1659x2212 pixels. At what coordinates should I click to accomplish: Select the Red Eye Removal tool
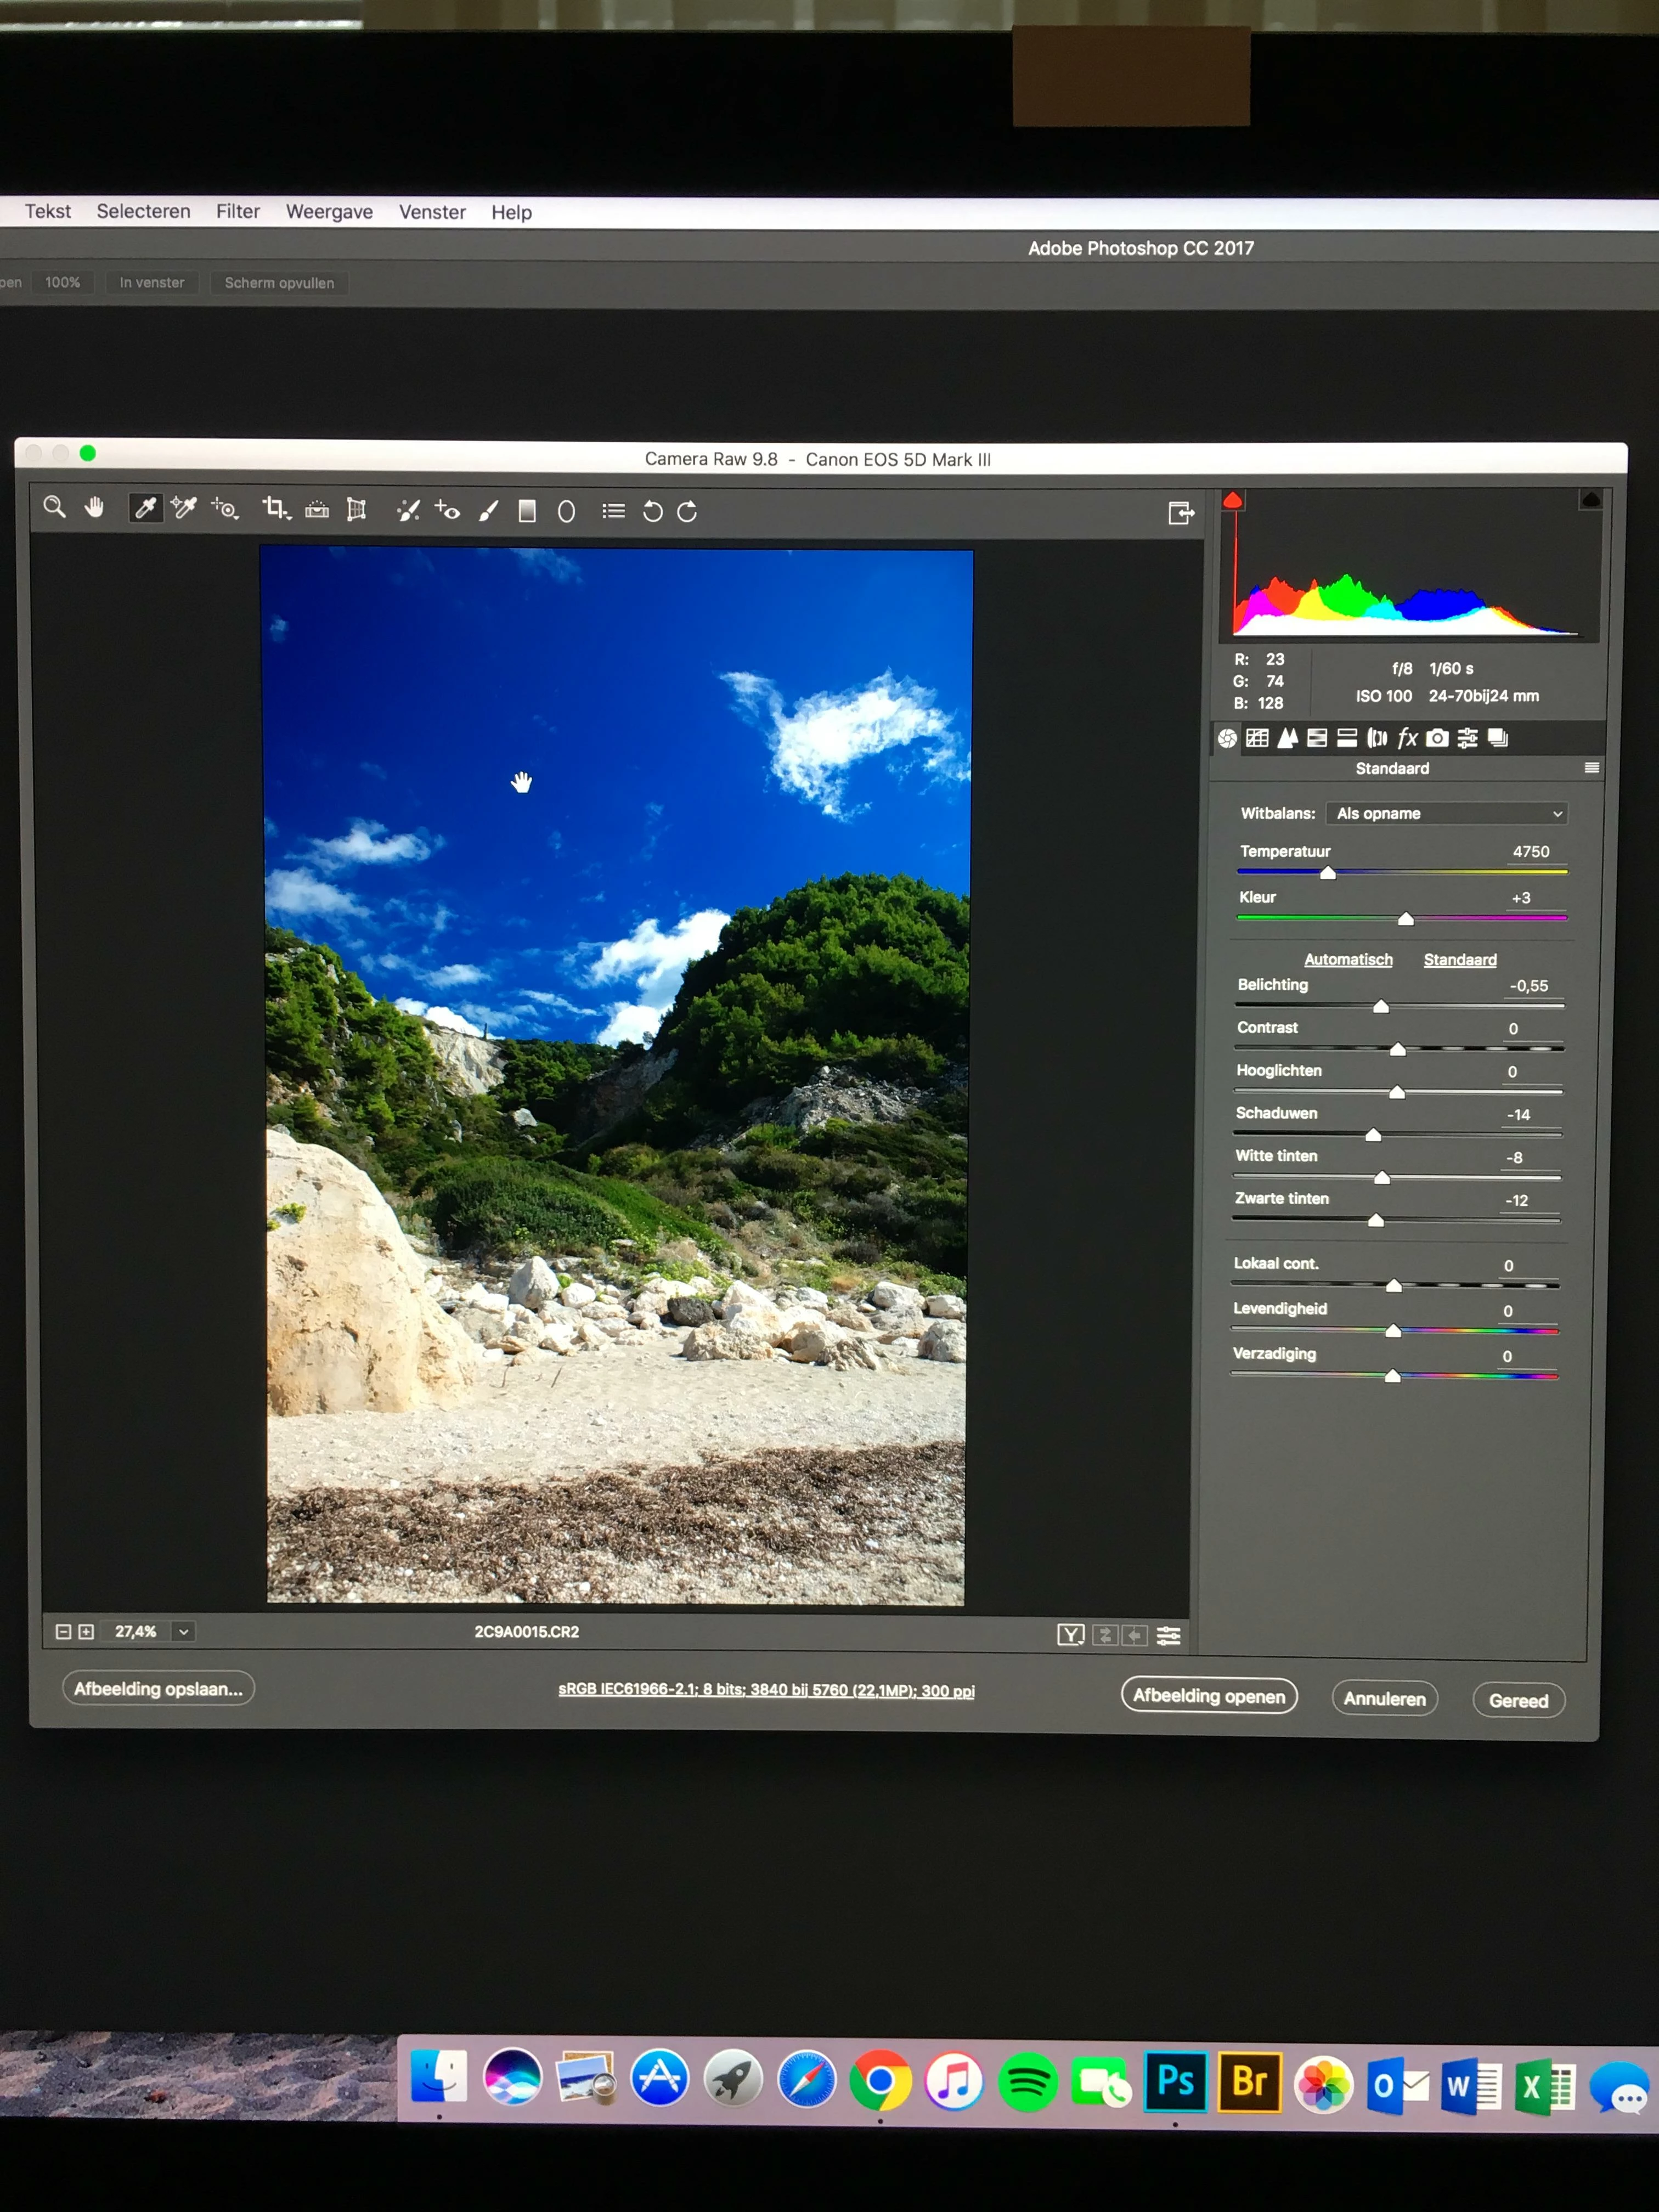pos(447,511)
